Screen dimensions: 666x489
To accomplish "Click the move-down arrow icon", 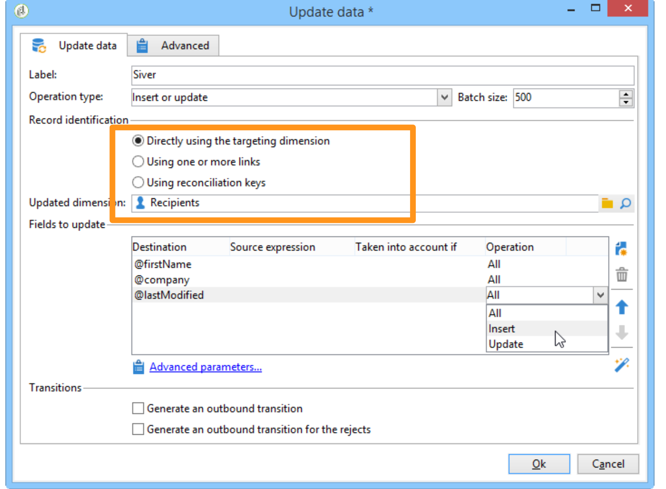I will pos(622,333).
